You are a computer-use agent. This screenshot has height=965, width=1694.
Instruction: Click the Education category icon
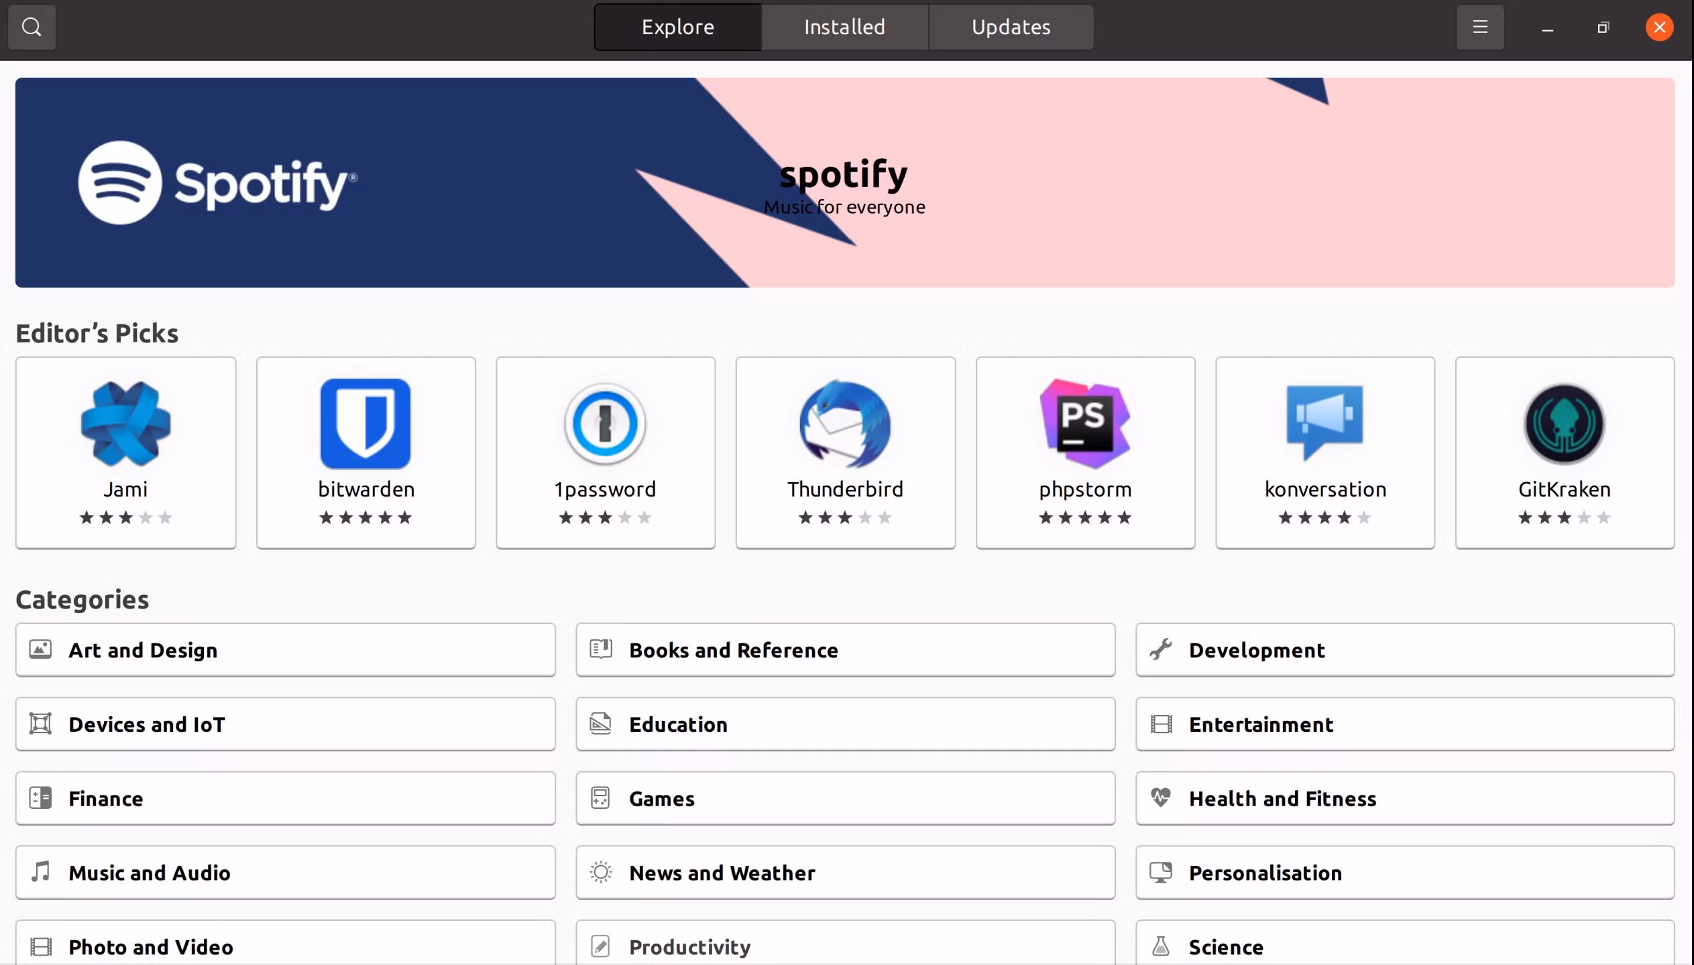click(x=601, y=724)
